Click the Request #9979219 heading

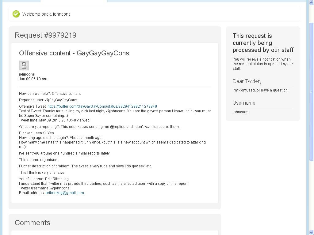(45, 35)
